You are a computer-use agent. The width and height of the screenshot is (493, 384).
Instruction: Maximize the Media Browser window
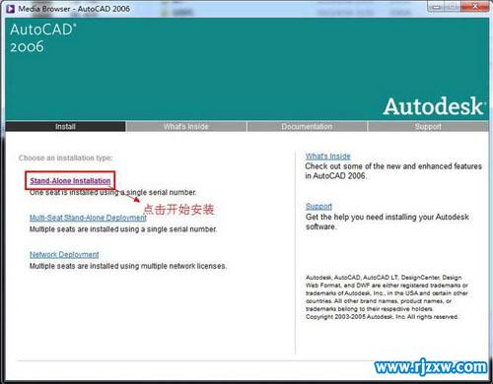click(453, 7)
